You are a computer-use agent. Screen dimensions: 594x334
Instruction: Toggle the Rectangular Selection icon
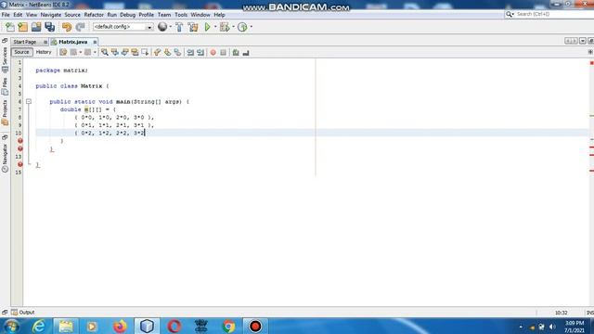click(x=145, y=53)
